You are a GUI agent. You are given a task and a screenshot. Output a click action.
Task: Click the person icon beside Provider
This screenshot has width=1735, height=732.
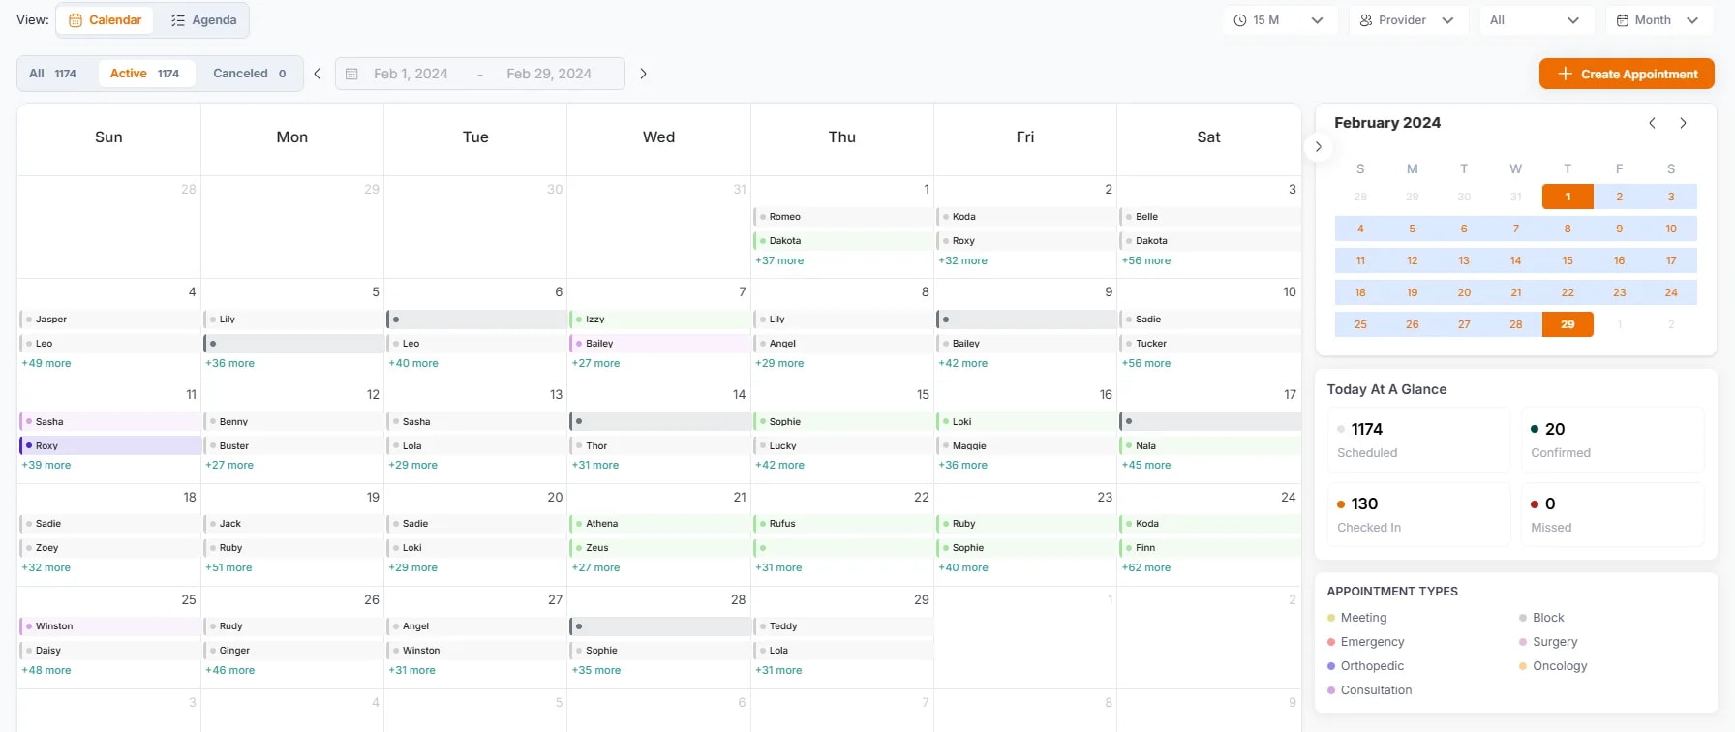tap(1366, 20)
